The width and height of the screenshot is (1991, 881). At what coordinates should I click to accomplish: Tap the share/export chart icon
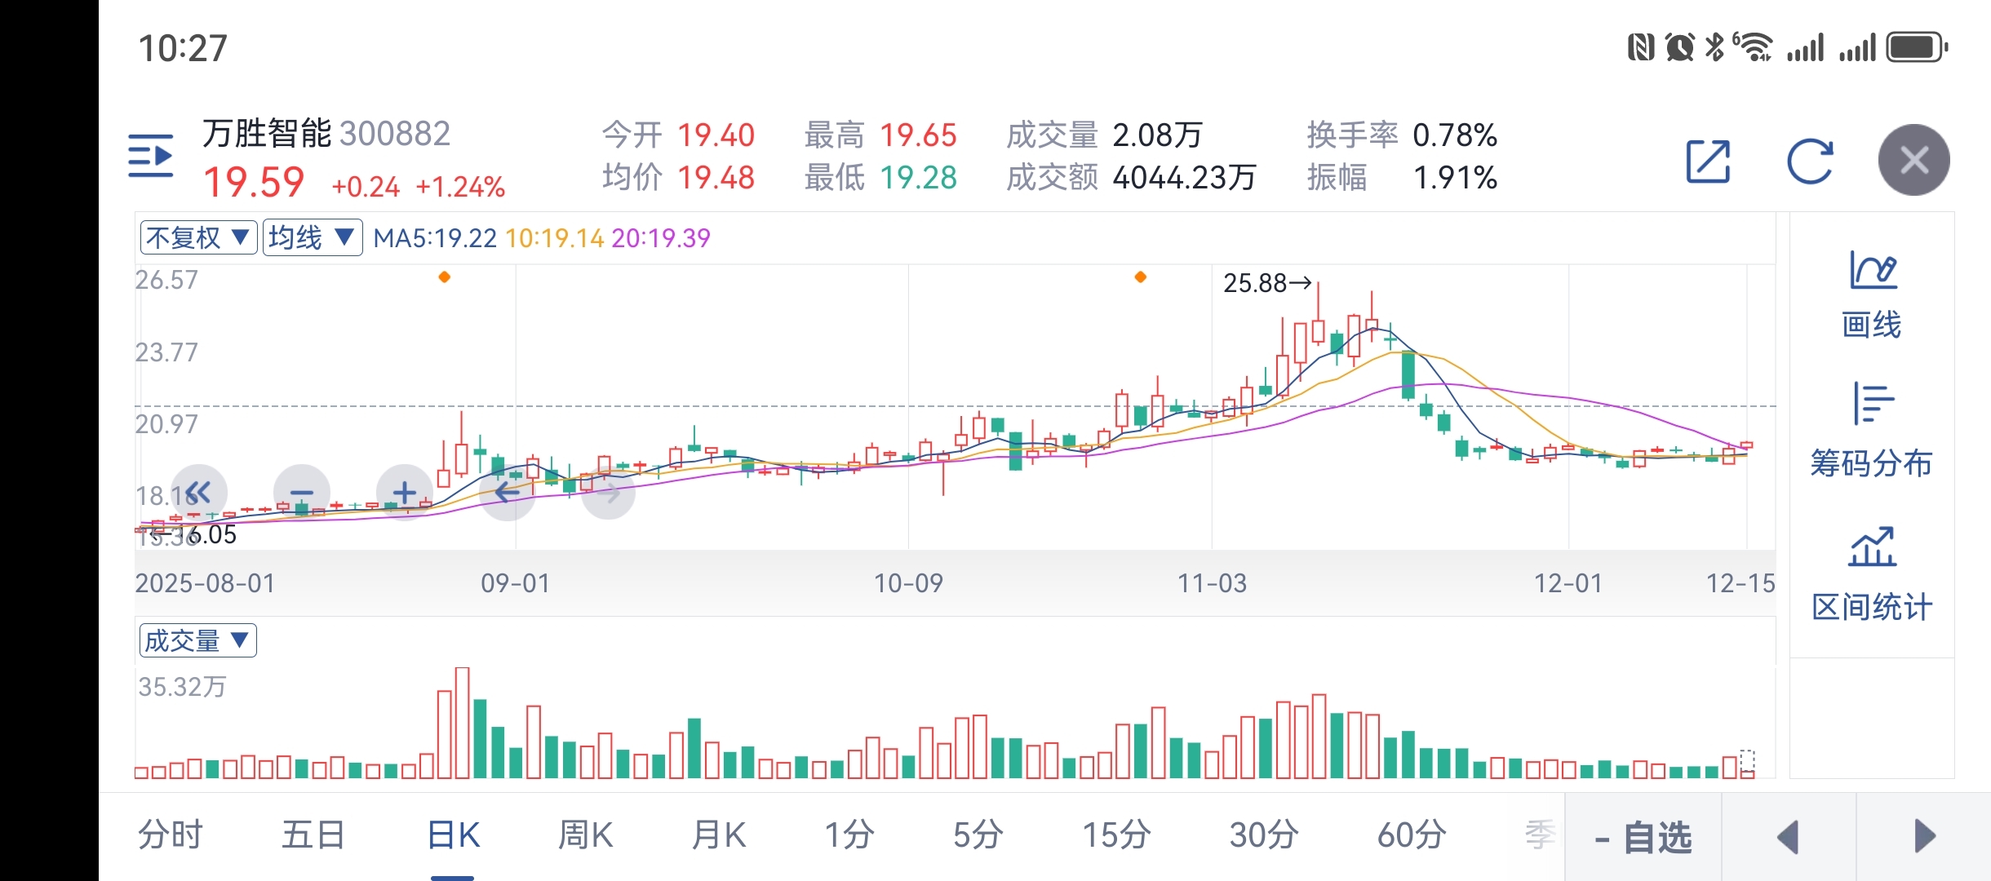point(1708,161)
